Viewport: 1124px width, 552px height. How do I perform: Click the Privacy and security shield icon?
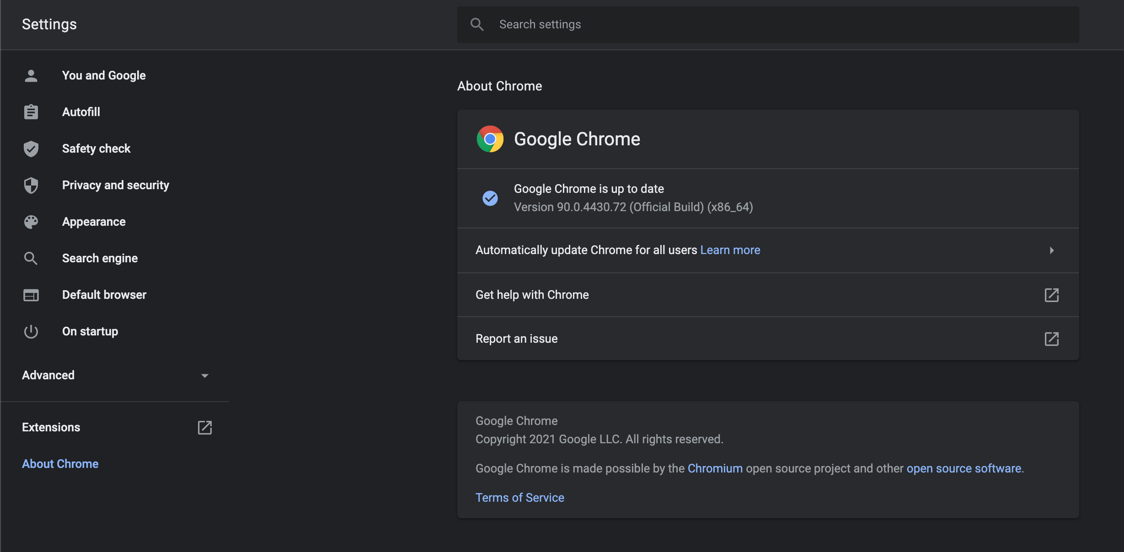(x=31, y=185)
